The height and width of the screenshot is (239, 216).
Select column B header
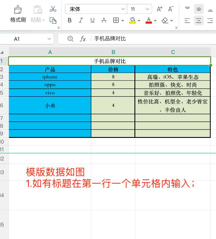[113, 52]
